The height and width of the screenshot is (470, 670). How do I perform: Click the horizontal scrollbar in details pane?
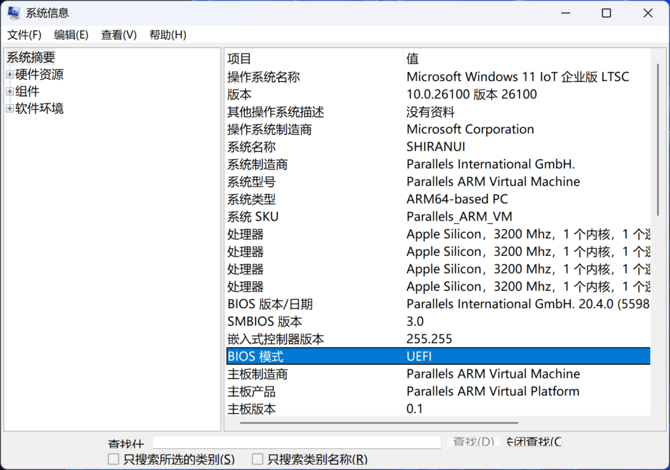[x=378, y=423]
